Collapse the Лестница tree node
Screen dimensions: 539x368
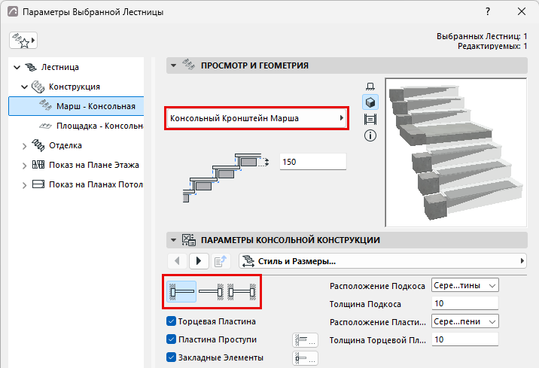pyautogui.click(x=17, y=67)
